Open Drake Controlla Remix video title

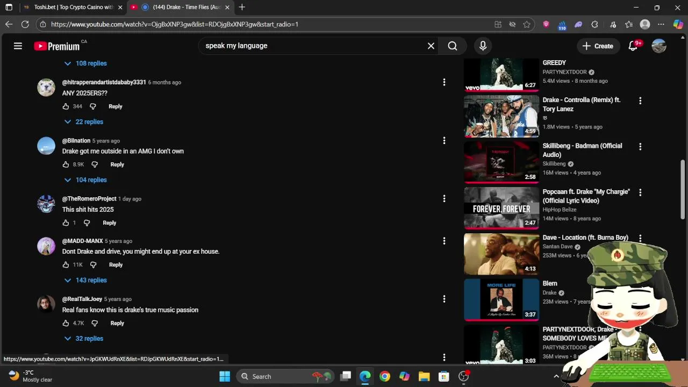(582, 104)
